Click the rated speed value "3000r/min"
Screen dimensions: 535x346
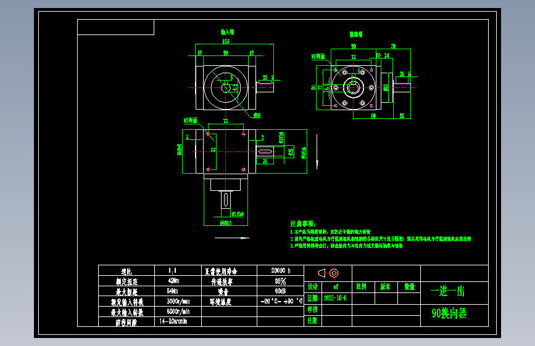[178, 302]
